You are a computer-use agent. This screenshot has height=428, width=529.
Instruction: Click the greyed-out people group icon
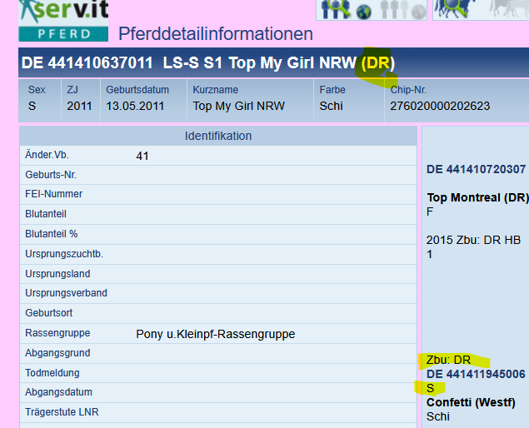tap(393, 9)
